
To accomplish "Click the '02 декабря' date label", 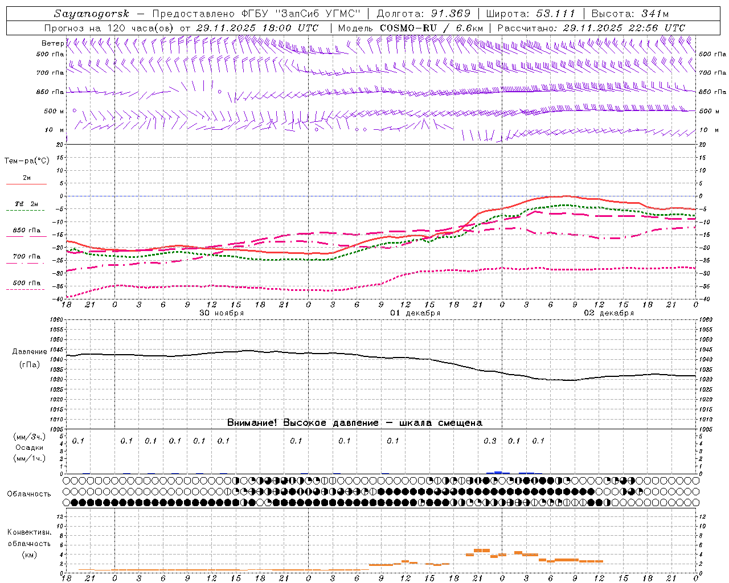I will [609, 313].
